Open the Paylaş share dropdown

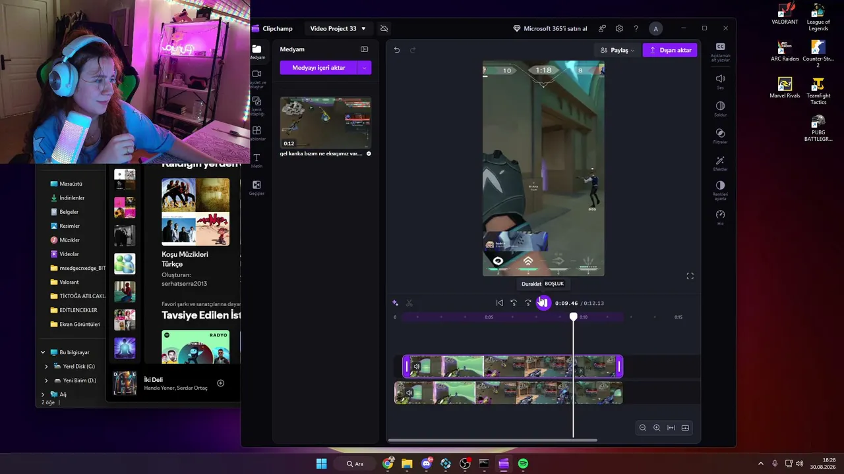[618, 50]
